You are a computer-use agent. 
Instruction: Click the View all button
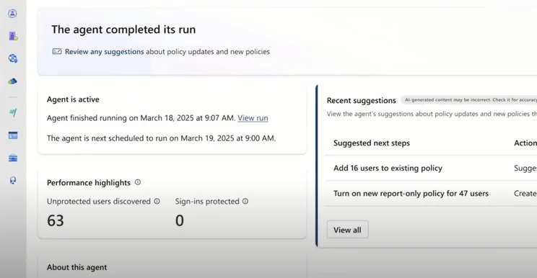(348, 230)
